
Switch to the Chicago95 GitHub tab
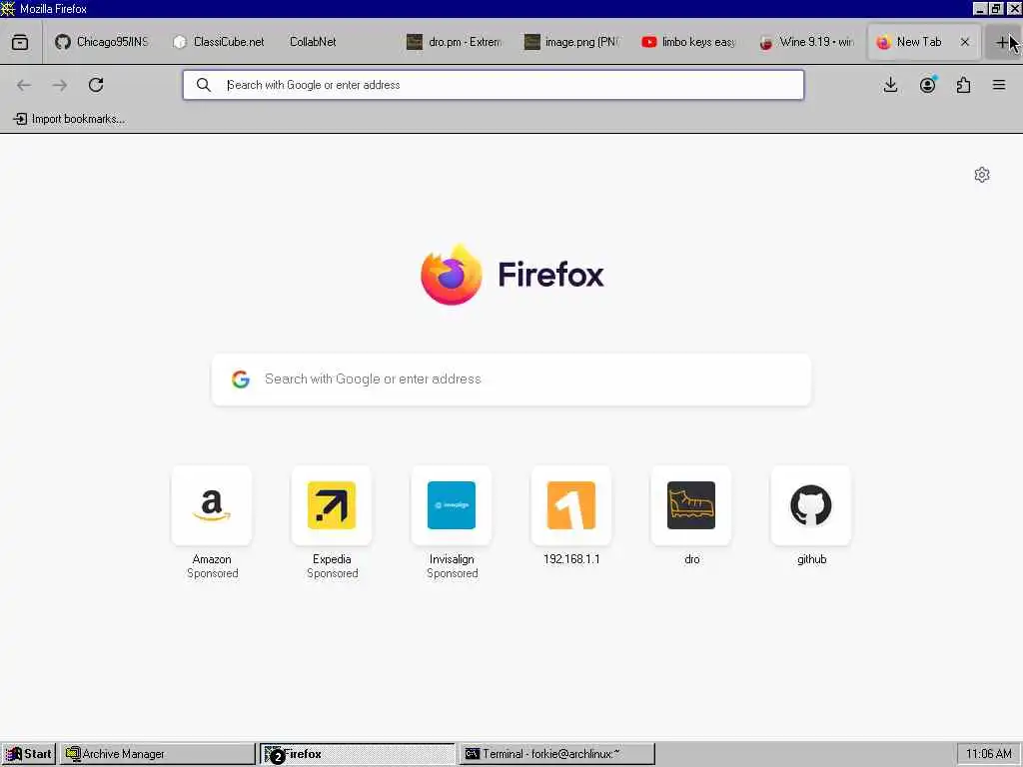coord(102,42)
